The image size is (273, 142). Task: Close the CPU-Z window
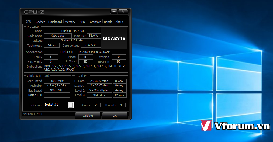point(123,12)
